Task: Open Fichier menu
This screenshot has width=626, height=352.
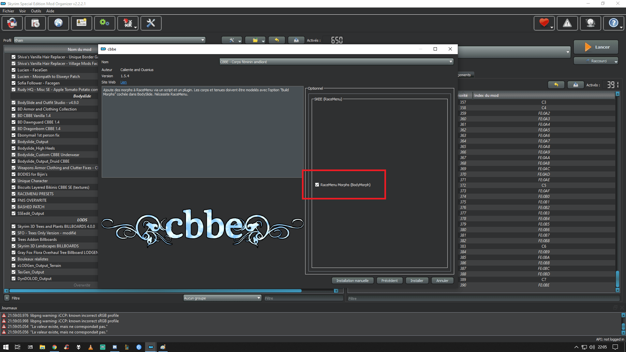Action: [8, 11]
